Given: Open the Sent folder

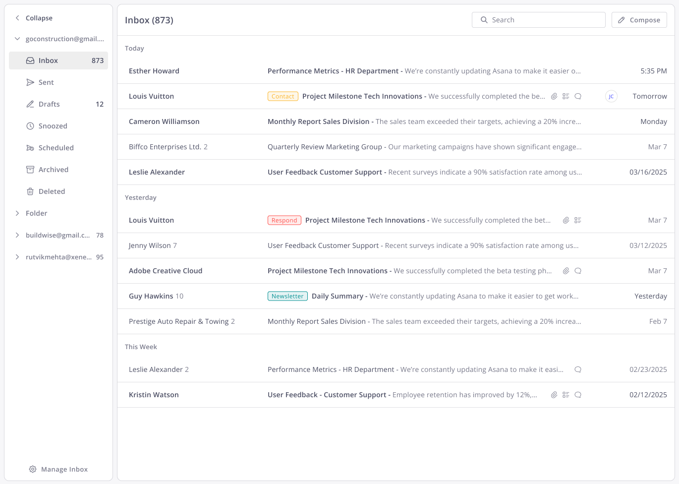Looking at the screenshot, I should pyautogui.click(x=58, y=82).
